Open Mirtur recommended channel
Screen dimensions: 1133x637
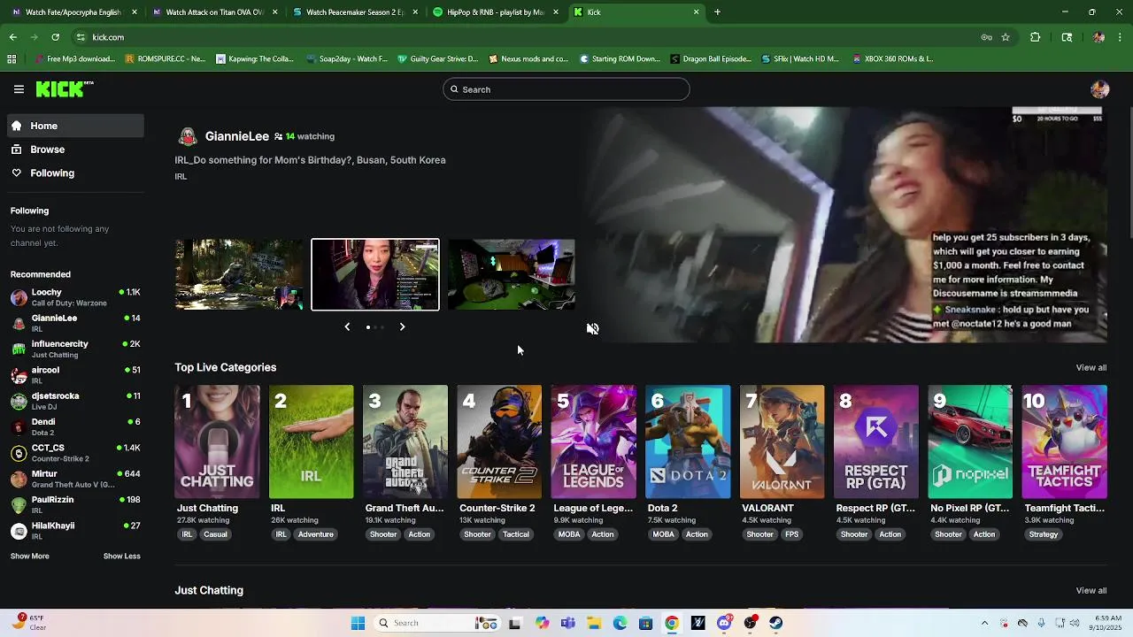coord(75,479)
